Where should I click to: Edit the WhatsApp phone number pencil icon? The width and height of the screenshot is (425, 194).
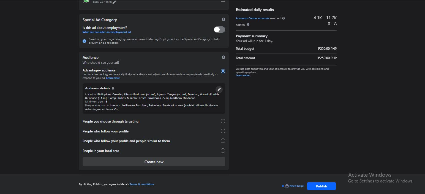click(114, 2)
